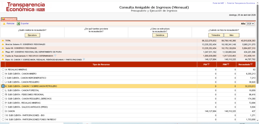Click the help icon in PIM column header
The height and width of the screenshot is (124, 259).
228,65
